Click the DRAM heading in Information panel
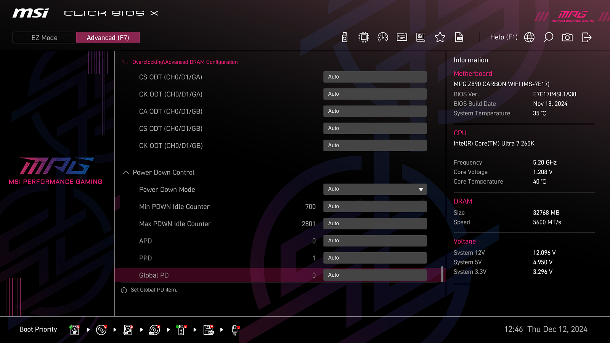 coord(463,201)
